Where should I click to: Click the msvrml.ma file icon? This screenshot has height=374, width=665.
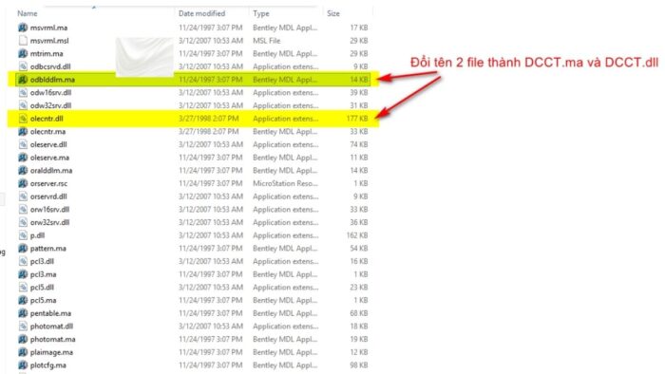pos(23,28)
